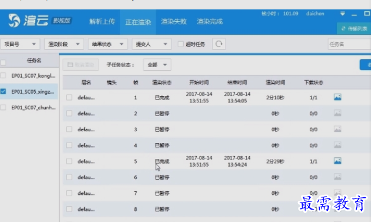Check the frame 4 row checkbox
Viewport: 371px width, 222px height.
pos(69,145)
